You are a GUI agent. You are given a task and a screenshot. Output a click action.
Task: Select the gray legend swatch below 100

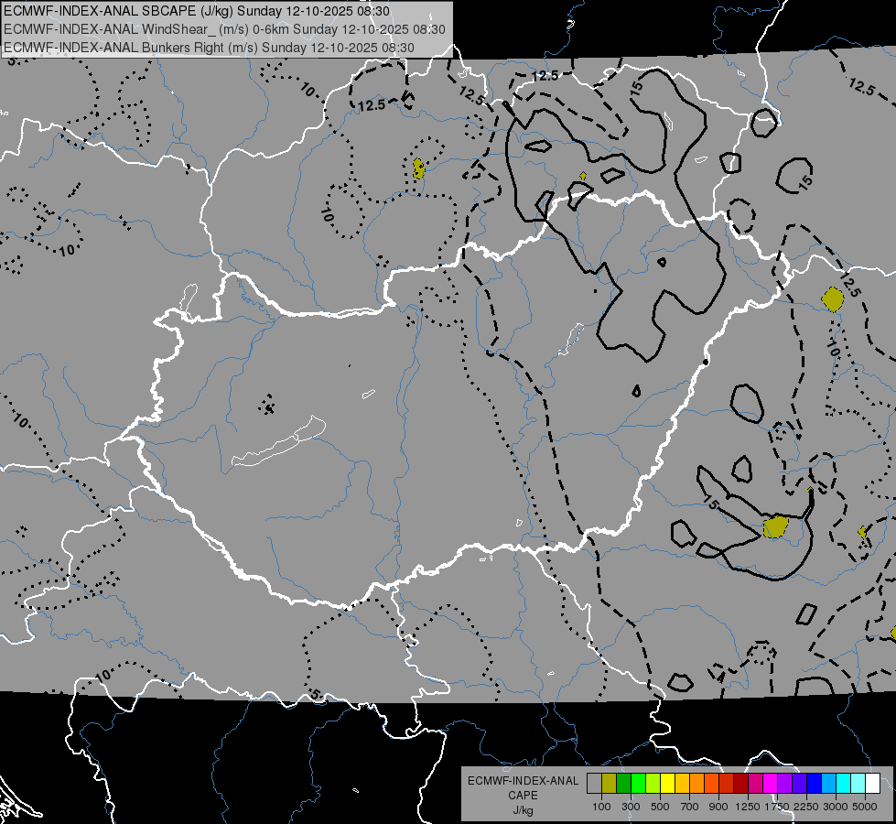pos(594,784)
